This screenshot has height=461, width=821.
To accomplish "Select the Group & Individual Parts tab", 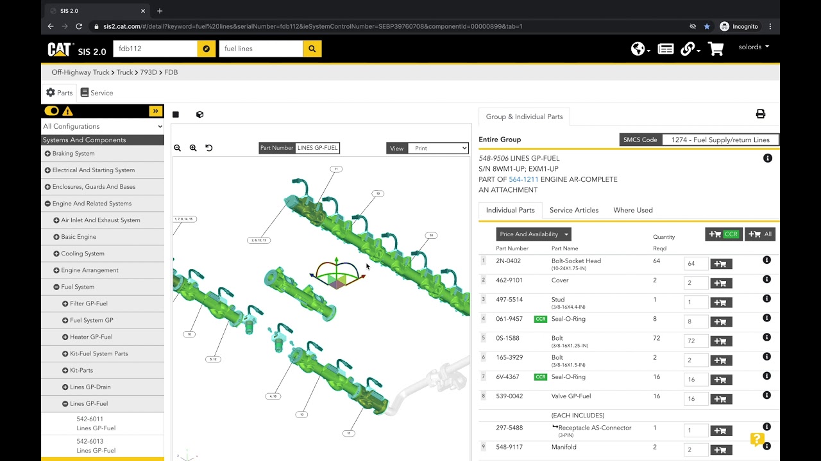I will pos(524,117).
